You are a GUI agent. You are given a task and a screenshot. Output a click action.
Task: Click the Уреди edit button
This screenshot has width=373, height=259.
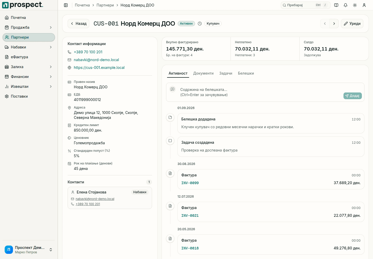tap(352, 24)
